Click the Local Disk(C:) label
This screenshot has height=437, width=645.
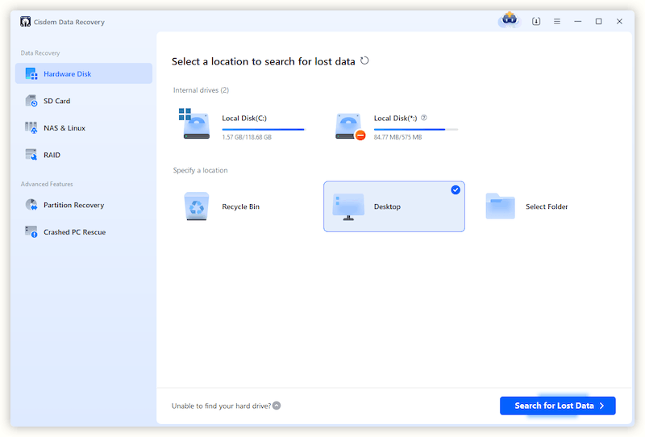point(244,118)
